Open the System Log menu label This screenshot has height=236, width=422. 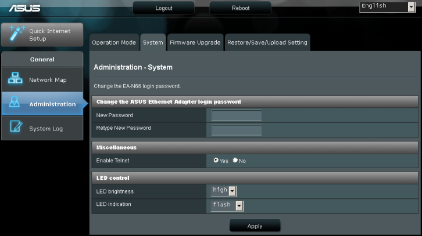coord(46,129)
